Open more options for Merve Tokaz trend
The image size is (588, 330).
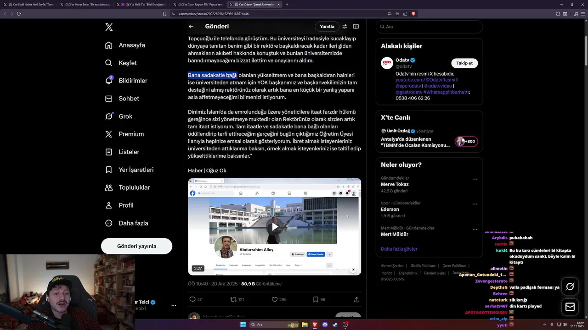(475, 179)
